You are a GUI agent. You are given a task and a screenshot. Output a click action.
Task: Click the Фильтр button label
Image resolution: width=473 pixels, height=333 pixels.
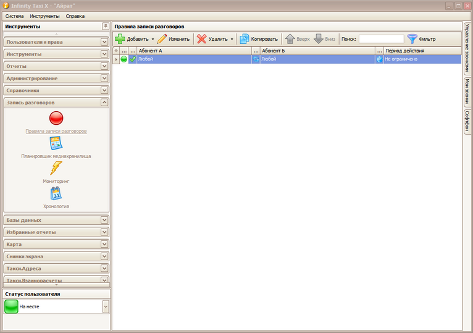tap(427, 40)
